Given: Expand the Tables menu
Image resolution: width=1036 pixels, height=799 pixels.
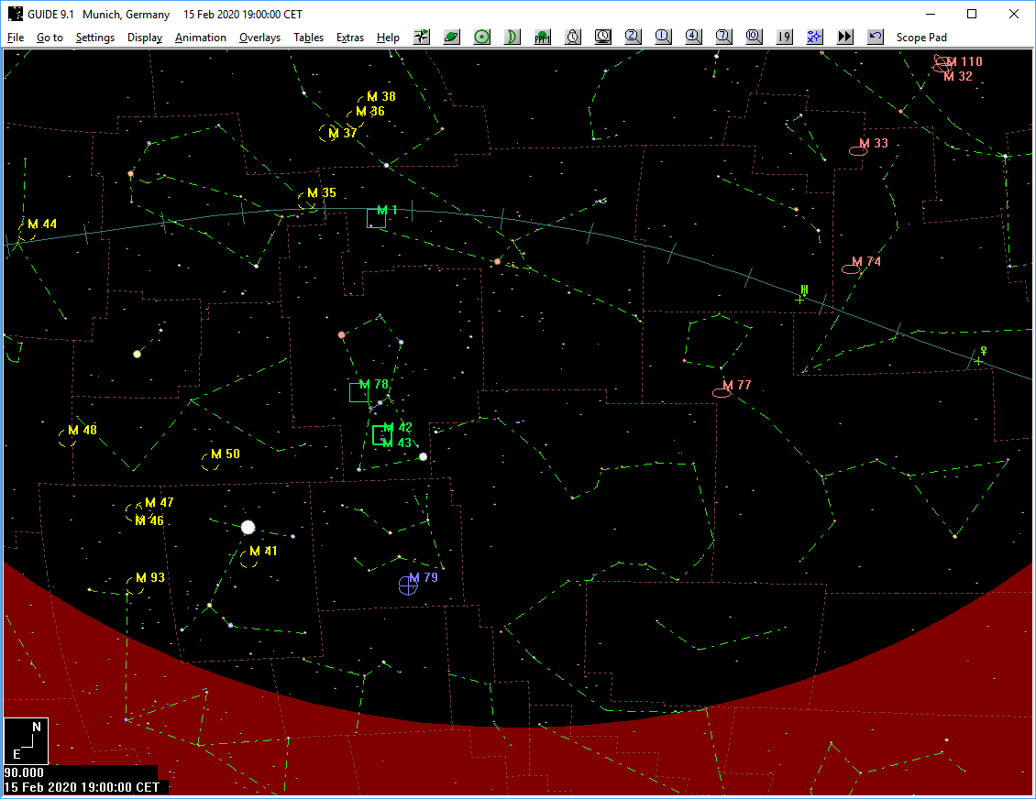Looking at the screenshot, I should click(x=308, y=38).
